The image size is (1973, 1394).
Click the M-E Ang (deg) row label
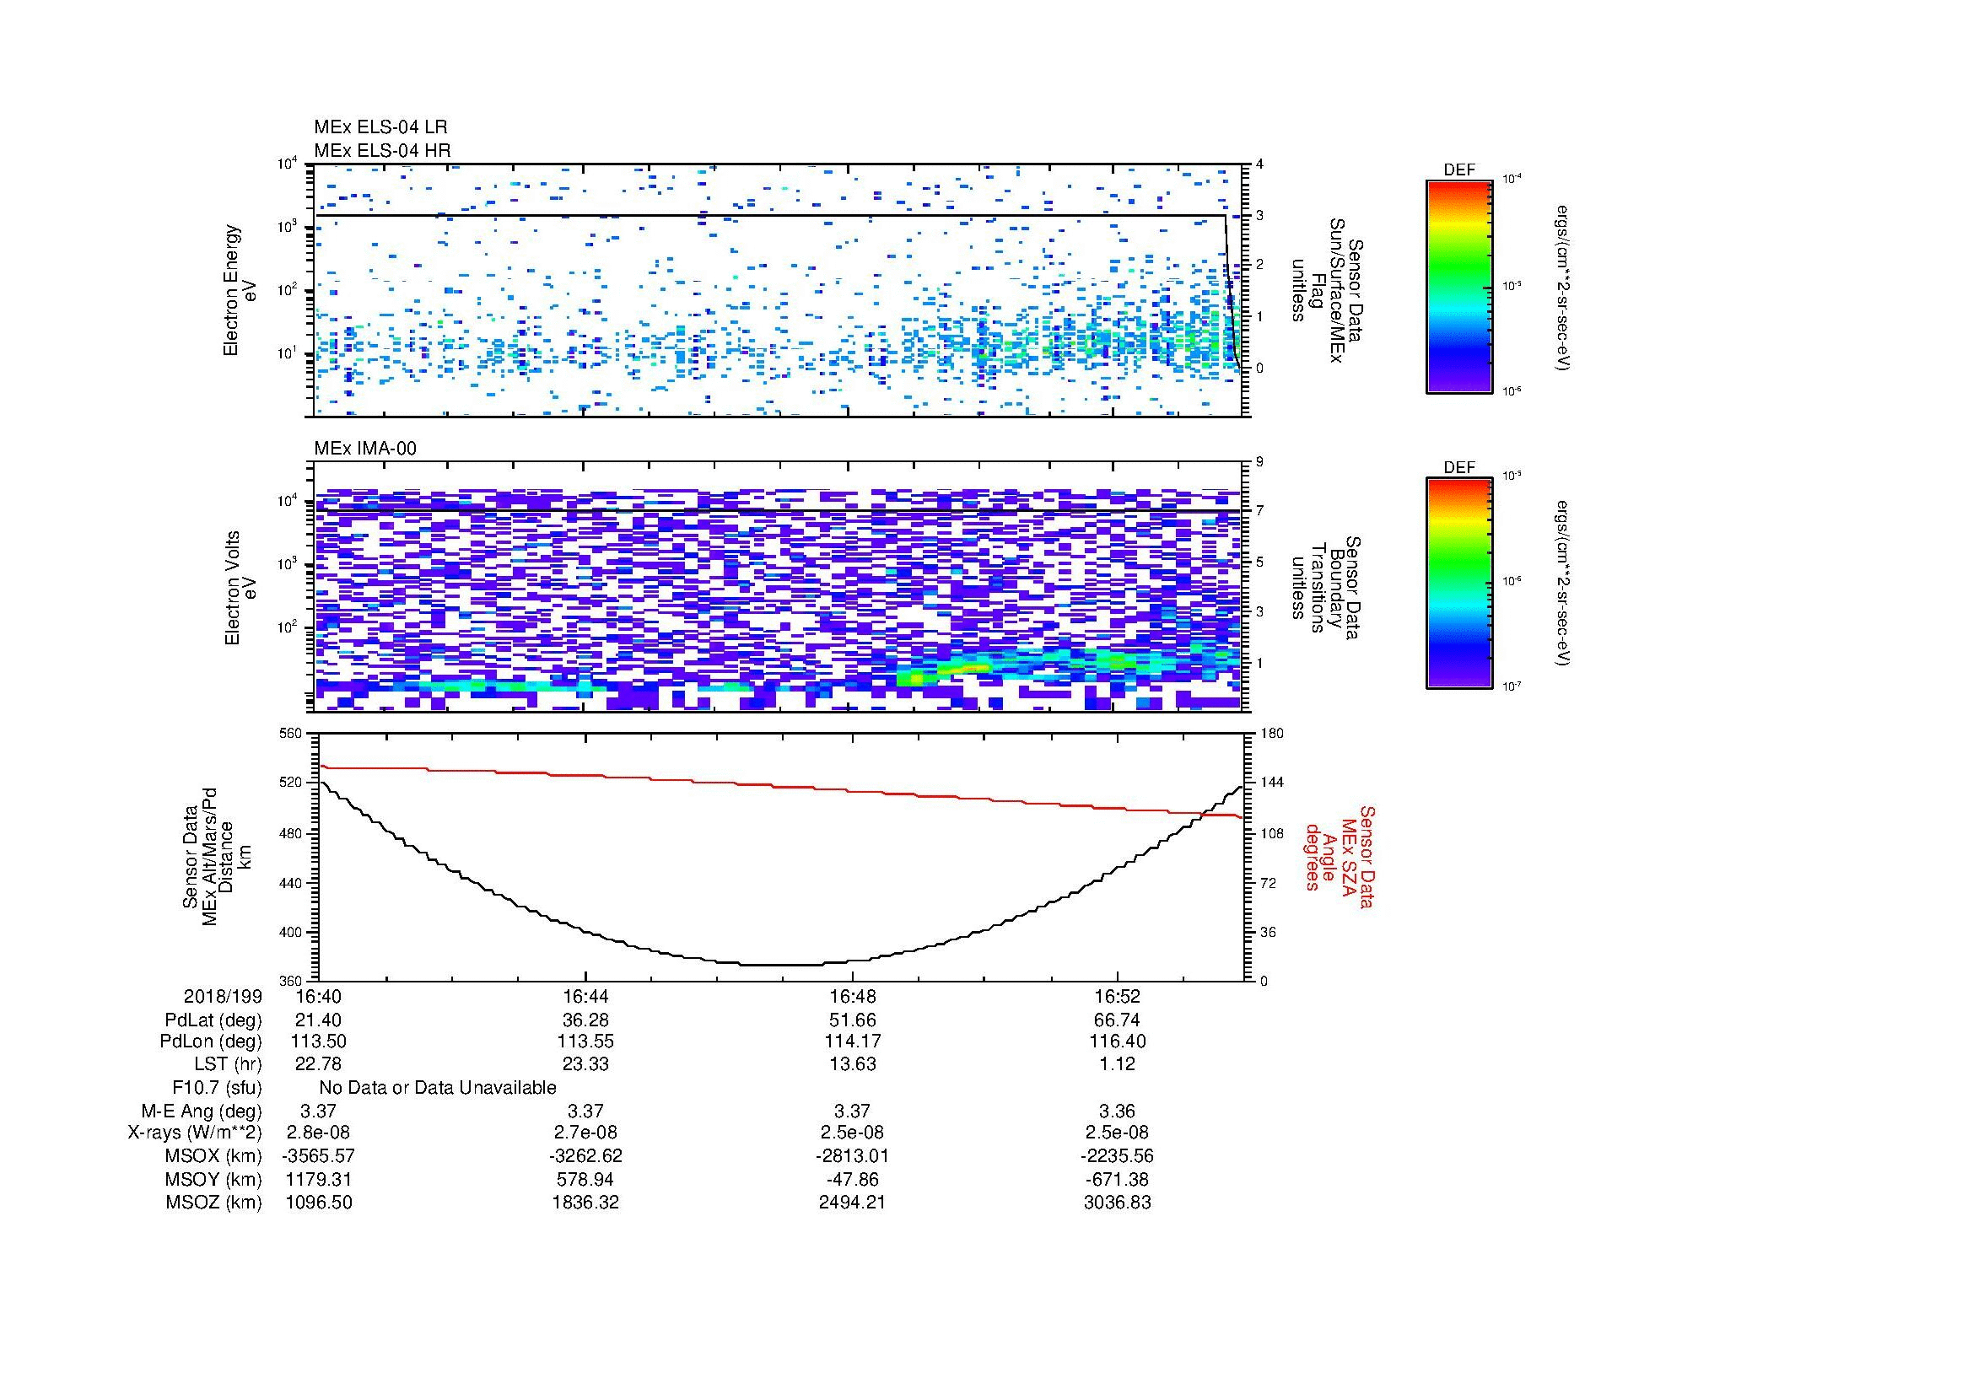tap(202, 1111)
